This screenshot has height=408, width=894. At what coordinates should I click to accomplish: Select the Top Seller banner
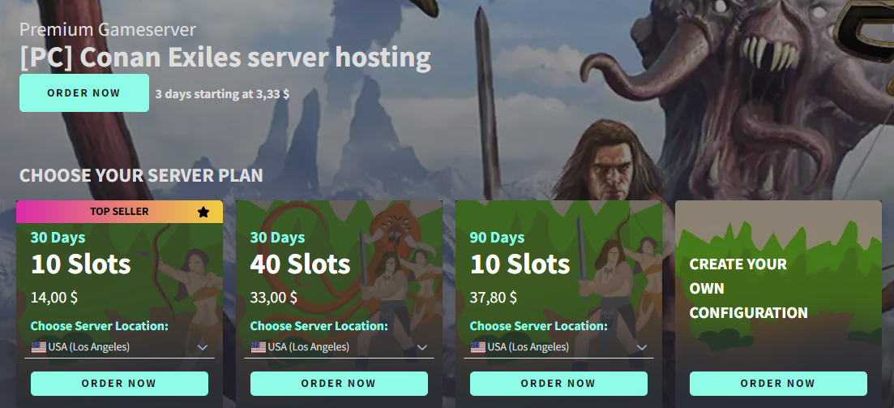[x=119, y=212]
